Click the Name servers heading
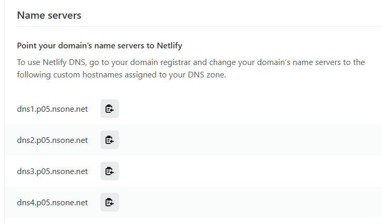 49,16
